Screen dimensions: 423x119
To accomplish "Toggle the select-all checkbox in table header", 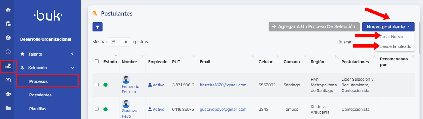I will 97,61.
